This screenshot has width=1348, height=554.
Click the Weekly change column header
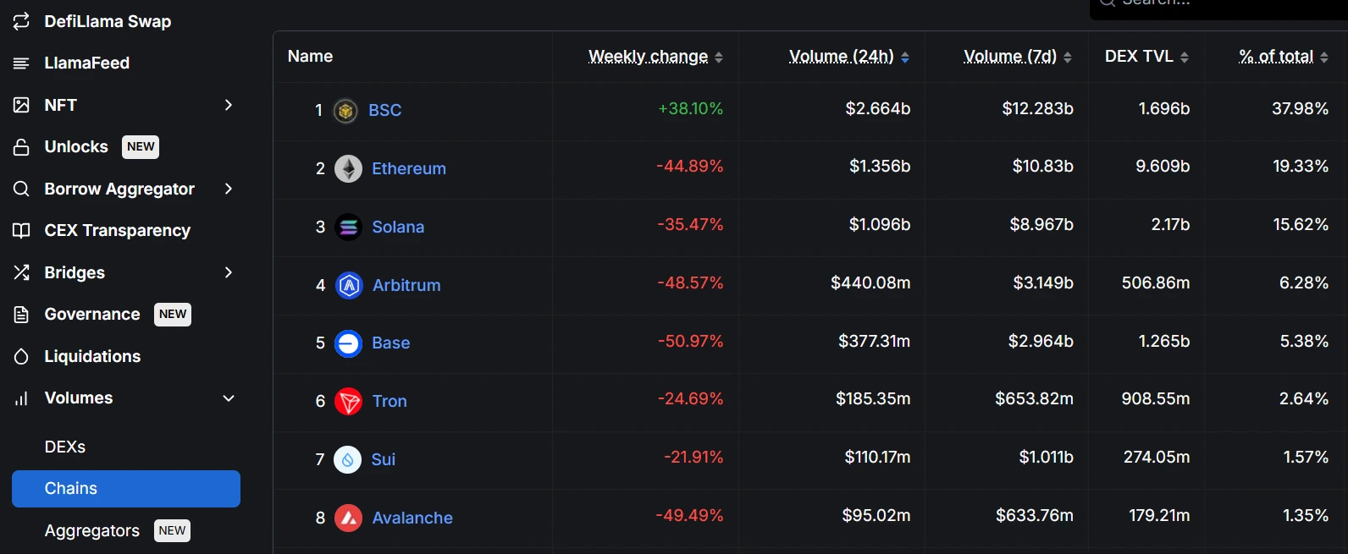[649, 57]
